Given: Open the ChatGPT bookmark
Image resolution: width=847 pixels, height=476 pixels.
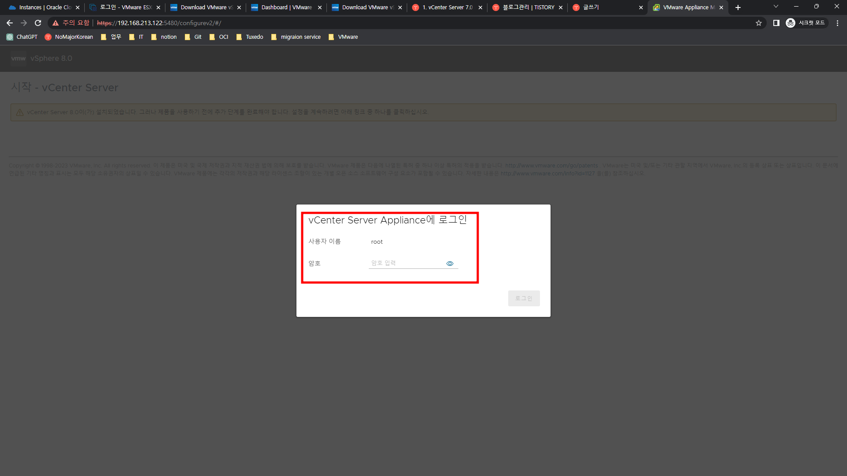Looking at the screenshot, I should pyautogui.click(x=22, y=37).
